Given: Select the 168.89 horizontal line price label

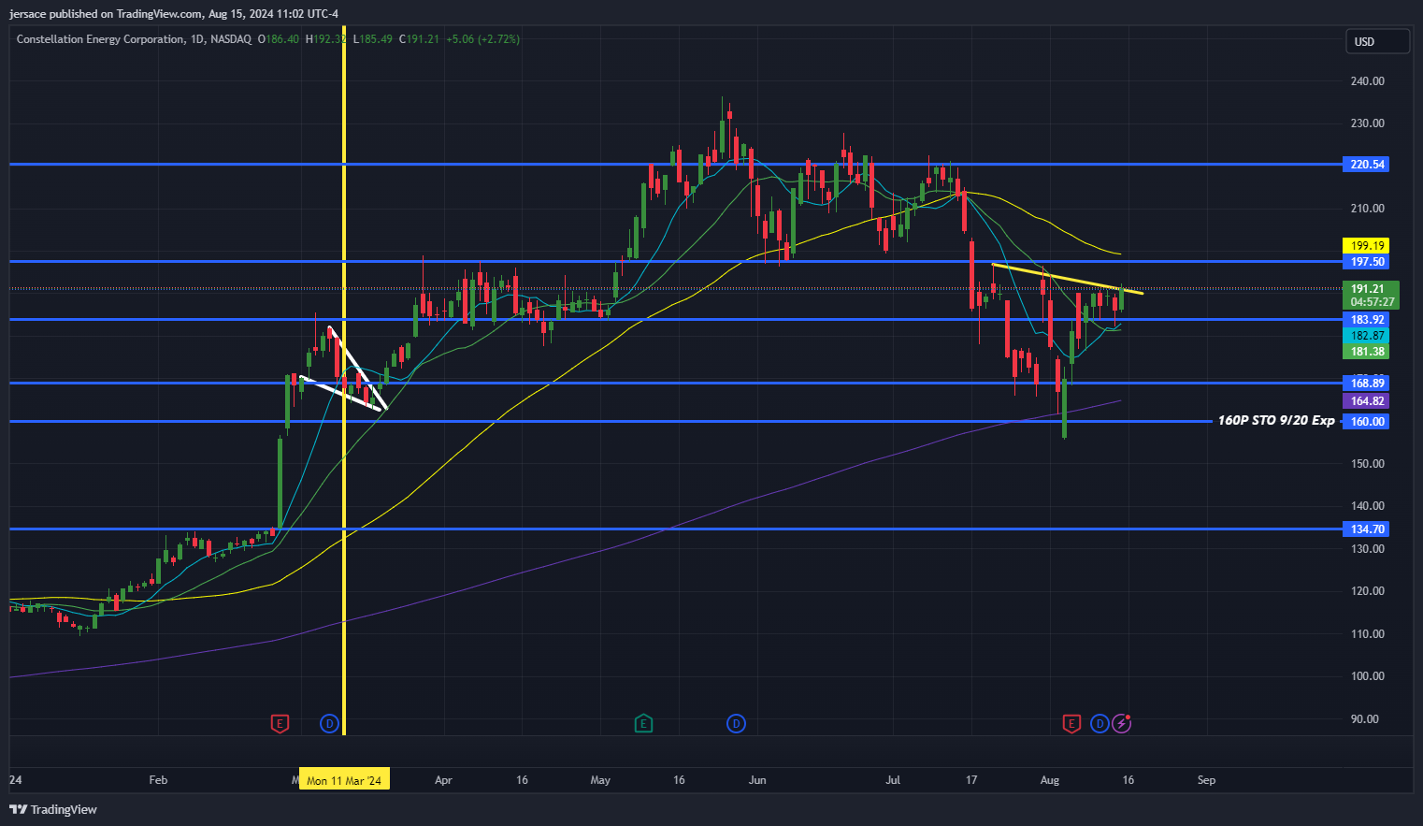Looking at the screenshot, I should (x=1367, y=384).
